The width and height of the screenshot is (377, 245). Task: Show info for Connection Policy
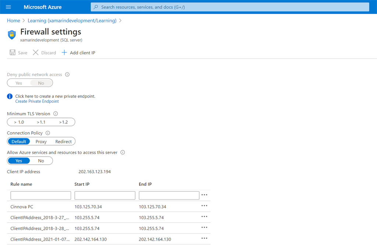[x=48, y=133]
